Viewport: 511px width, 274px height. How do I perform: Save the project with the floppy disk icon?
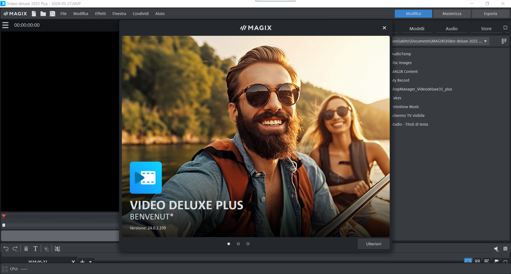pyautogui.click(x=52, y=14)
